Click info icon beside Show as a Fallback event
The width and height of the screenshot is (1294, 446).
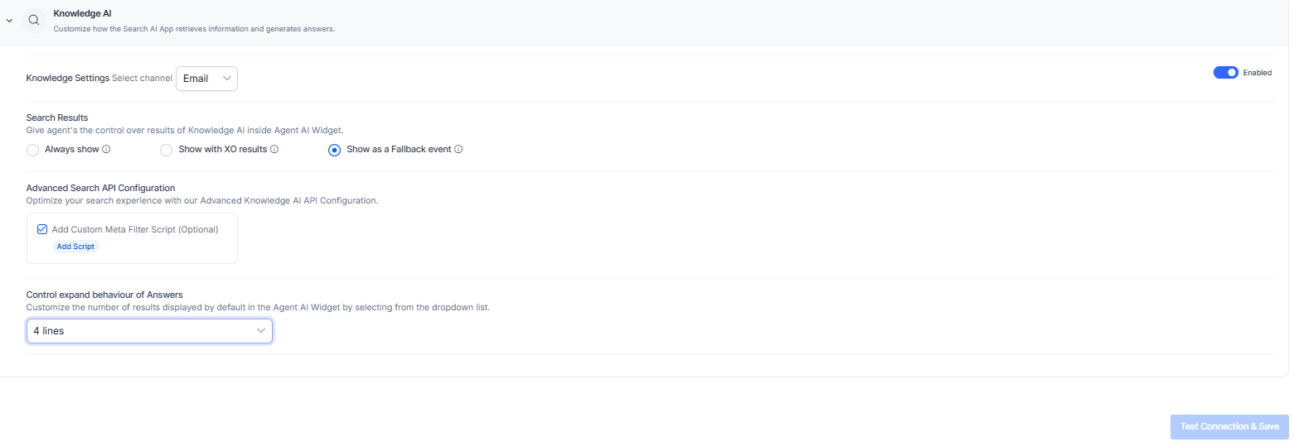pyautogui.click(x=458, y=150)
